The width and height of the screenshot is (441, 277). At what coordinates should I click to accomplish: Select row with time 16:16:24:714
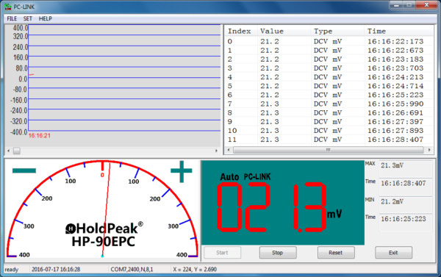click(x=329, y=86)
